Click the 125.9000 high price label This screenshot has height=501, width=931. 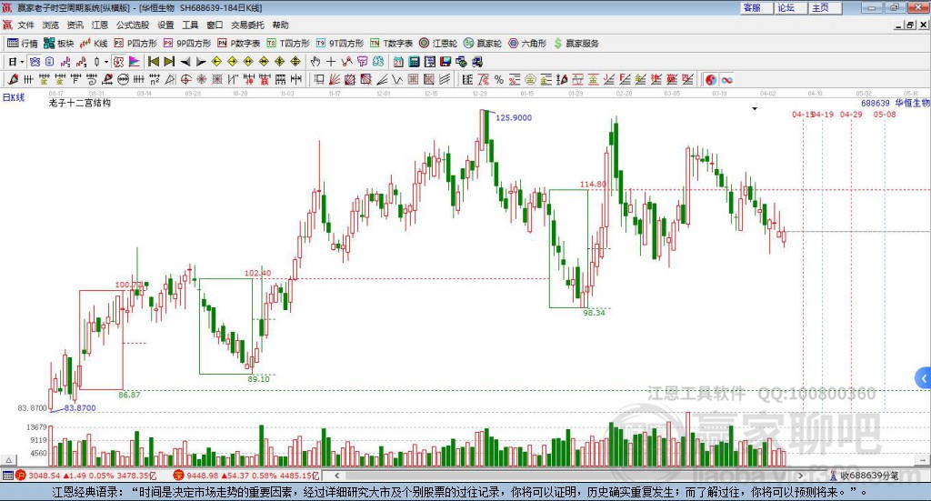[x=514, y=117]
